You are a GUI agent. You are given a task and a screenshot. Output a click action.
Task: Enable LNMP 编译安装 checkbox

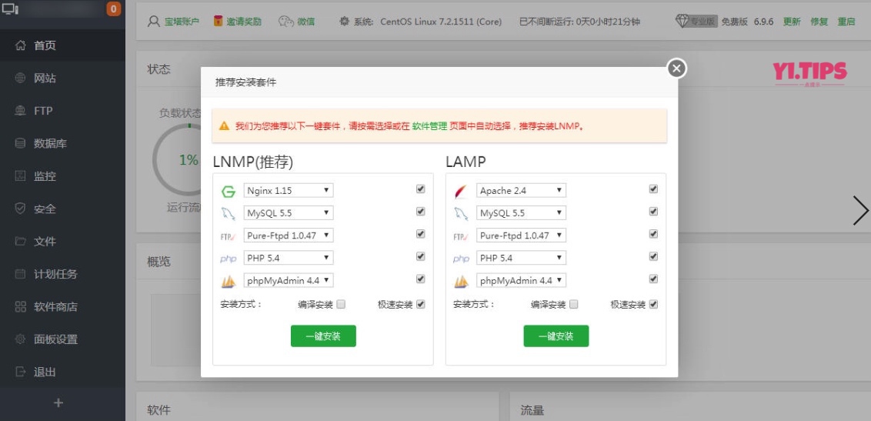(341, 304)
